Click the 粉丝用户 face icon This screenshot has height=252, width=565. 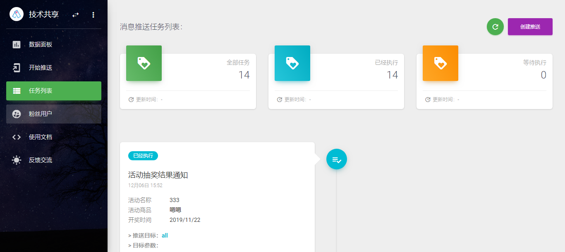[17, 114]
